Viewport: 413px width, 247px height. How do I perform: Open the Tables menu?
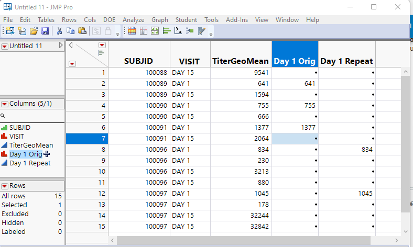pos(46,20)
